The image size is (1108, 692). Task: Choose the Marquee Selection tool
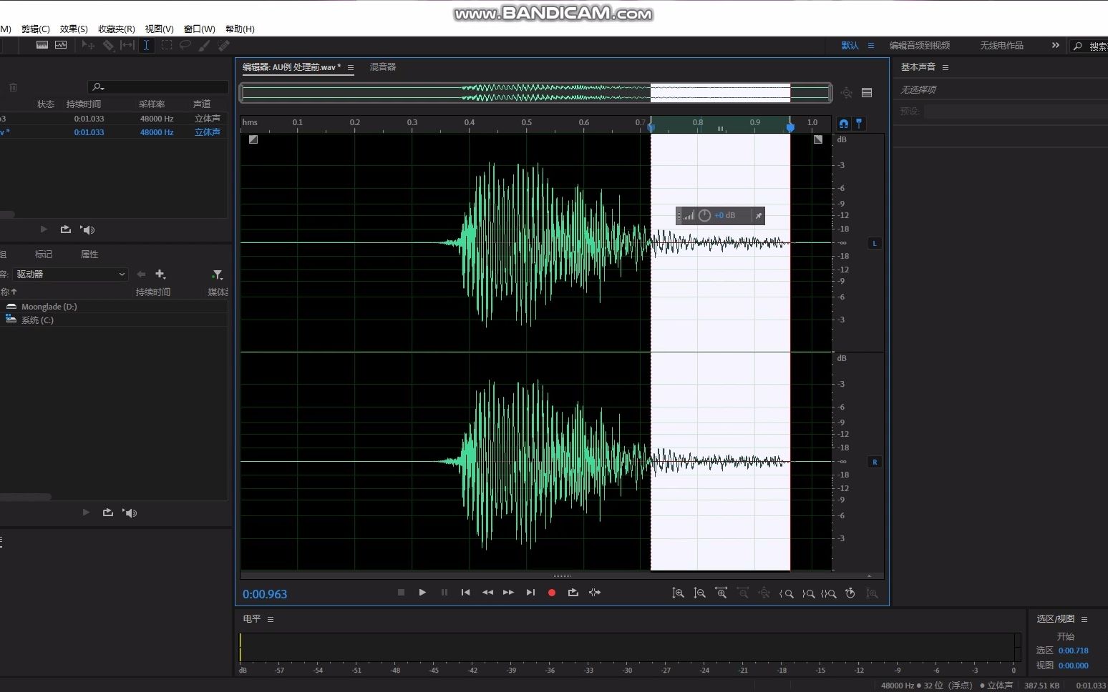pyautogui.click(x=166, y=45)
